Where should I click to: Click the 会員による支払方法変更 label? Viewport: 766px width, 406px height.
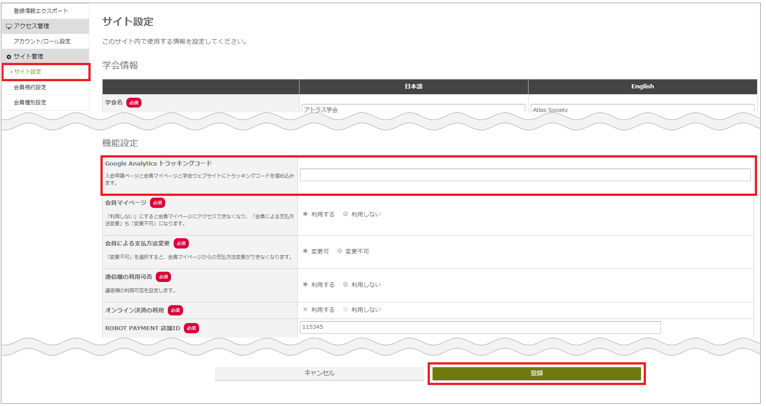(x=137, y=244)
